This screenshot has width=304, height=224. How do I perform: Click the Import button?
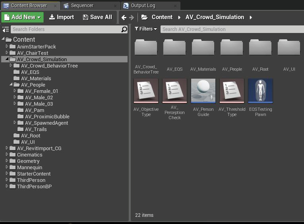(x=62, y=17)
